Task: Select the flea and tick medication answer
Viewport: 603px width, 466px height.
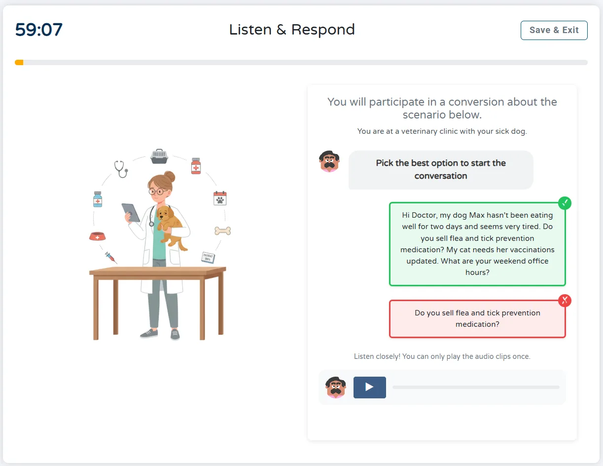Action: 477,318
